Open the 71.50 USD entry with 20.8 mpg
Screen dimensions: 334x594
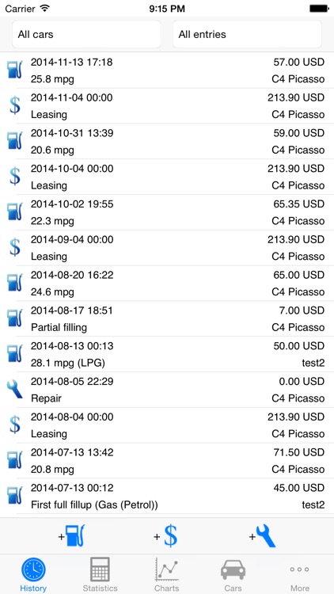point(167,461)
